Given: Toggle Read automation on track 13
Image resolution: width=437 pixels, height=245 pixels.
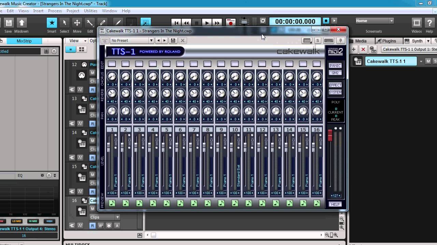Looking at the screenshot, I should tap(92, 124).
